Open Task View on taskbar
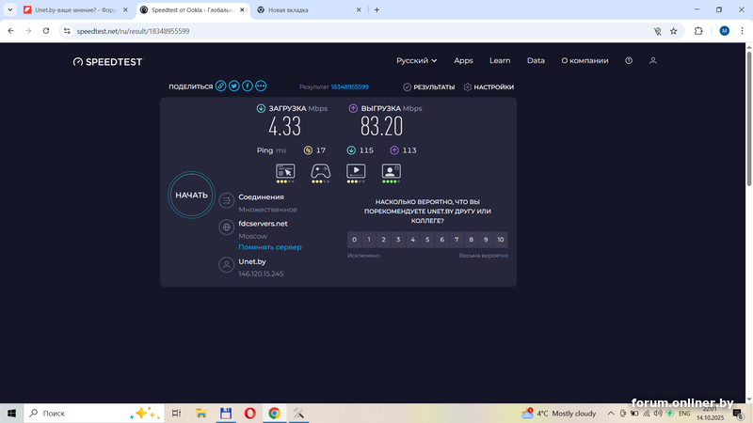Screen dimensions: 753x423 click(x=176, y=413)
